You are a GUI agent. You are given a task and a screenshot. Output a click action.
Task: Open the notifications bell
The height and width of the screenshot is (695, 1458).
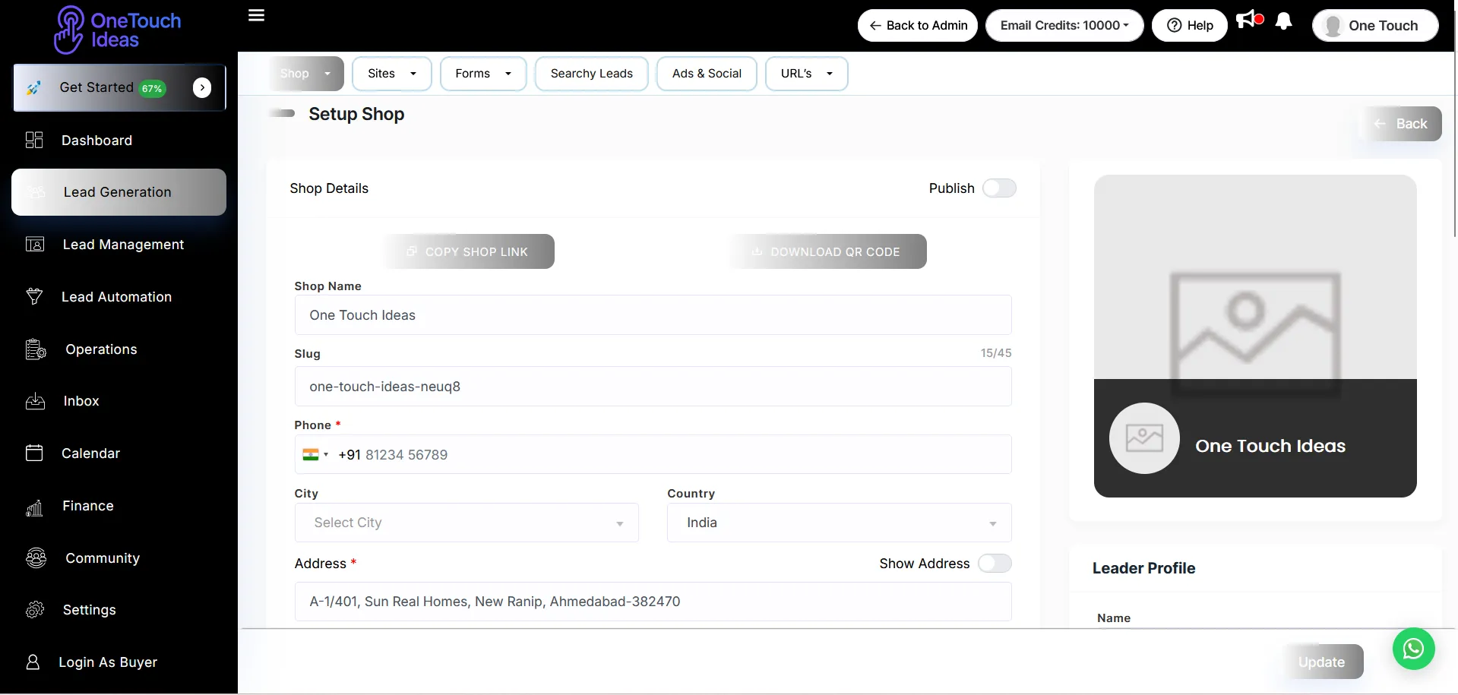tap(1283, 22)
